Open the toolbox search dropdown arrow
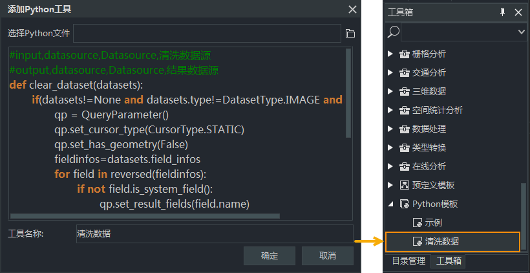This screenshot has height=273, width=530. (521, 32)
